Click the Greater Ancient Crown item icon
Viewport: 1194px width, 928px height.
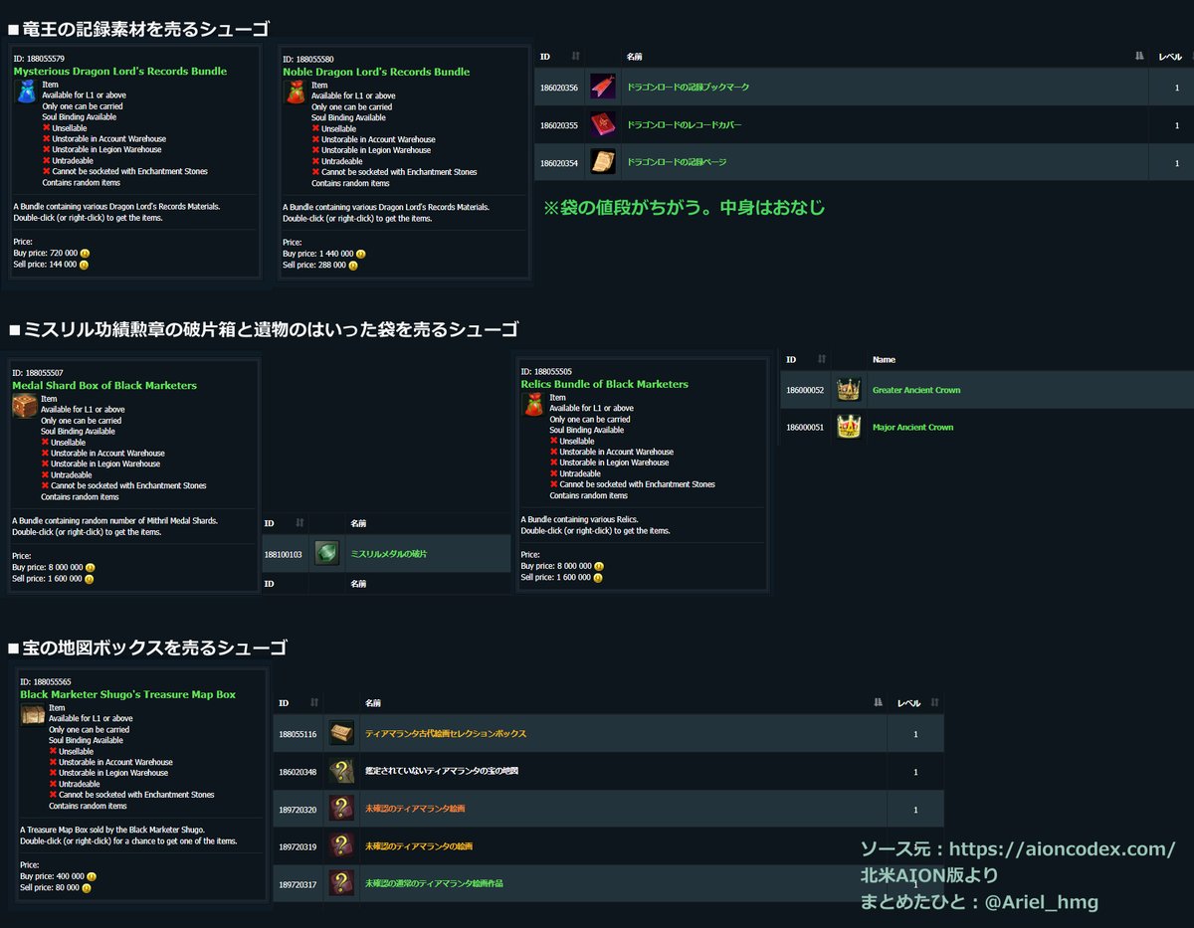pyautogui.click(x=848, y=389)
